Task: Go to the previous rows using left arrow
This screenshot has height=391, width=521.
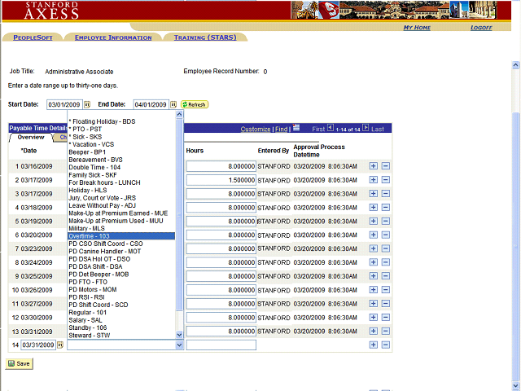Action: click(x=331, y=129)
